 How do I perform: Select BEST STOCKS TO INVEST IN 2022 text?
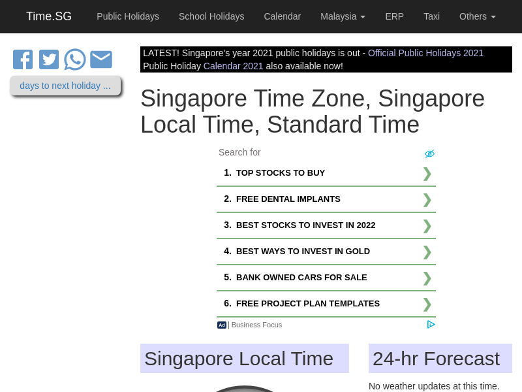305,225
